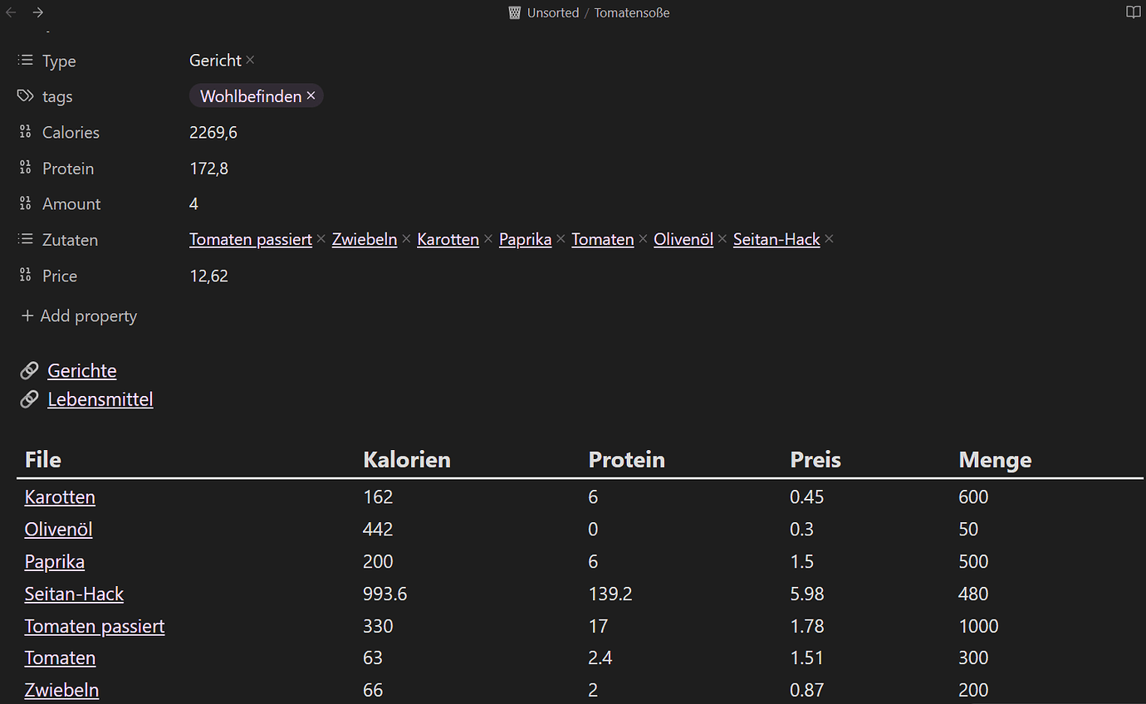Remove Seitan-Hack from Zutaten list
The height and width of the screenshot is (704, 1146).
click(x=829, y=238)
